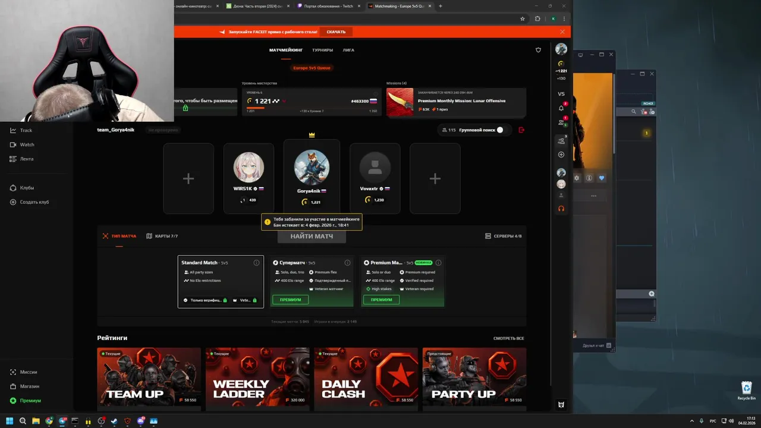
Task: Click the red leave party icon
Action: (x=521, y=130)
